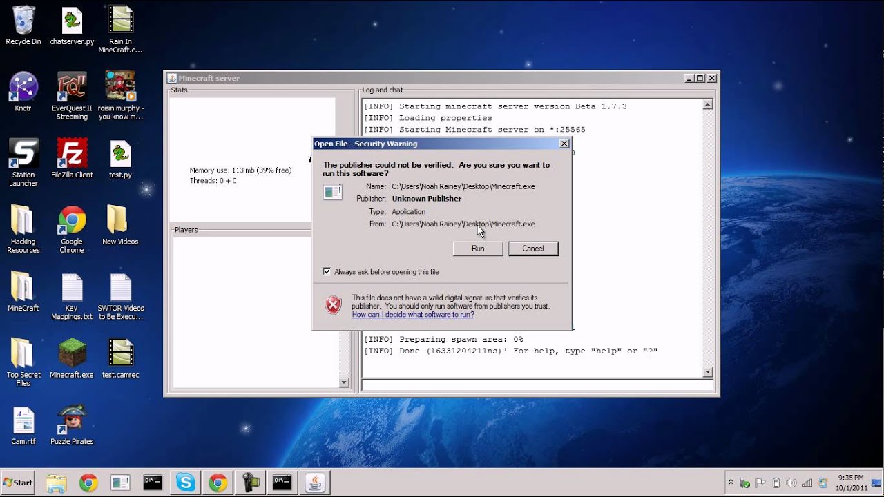
Task: Select the Cam.rtf document
Action: tap(23, 425)
